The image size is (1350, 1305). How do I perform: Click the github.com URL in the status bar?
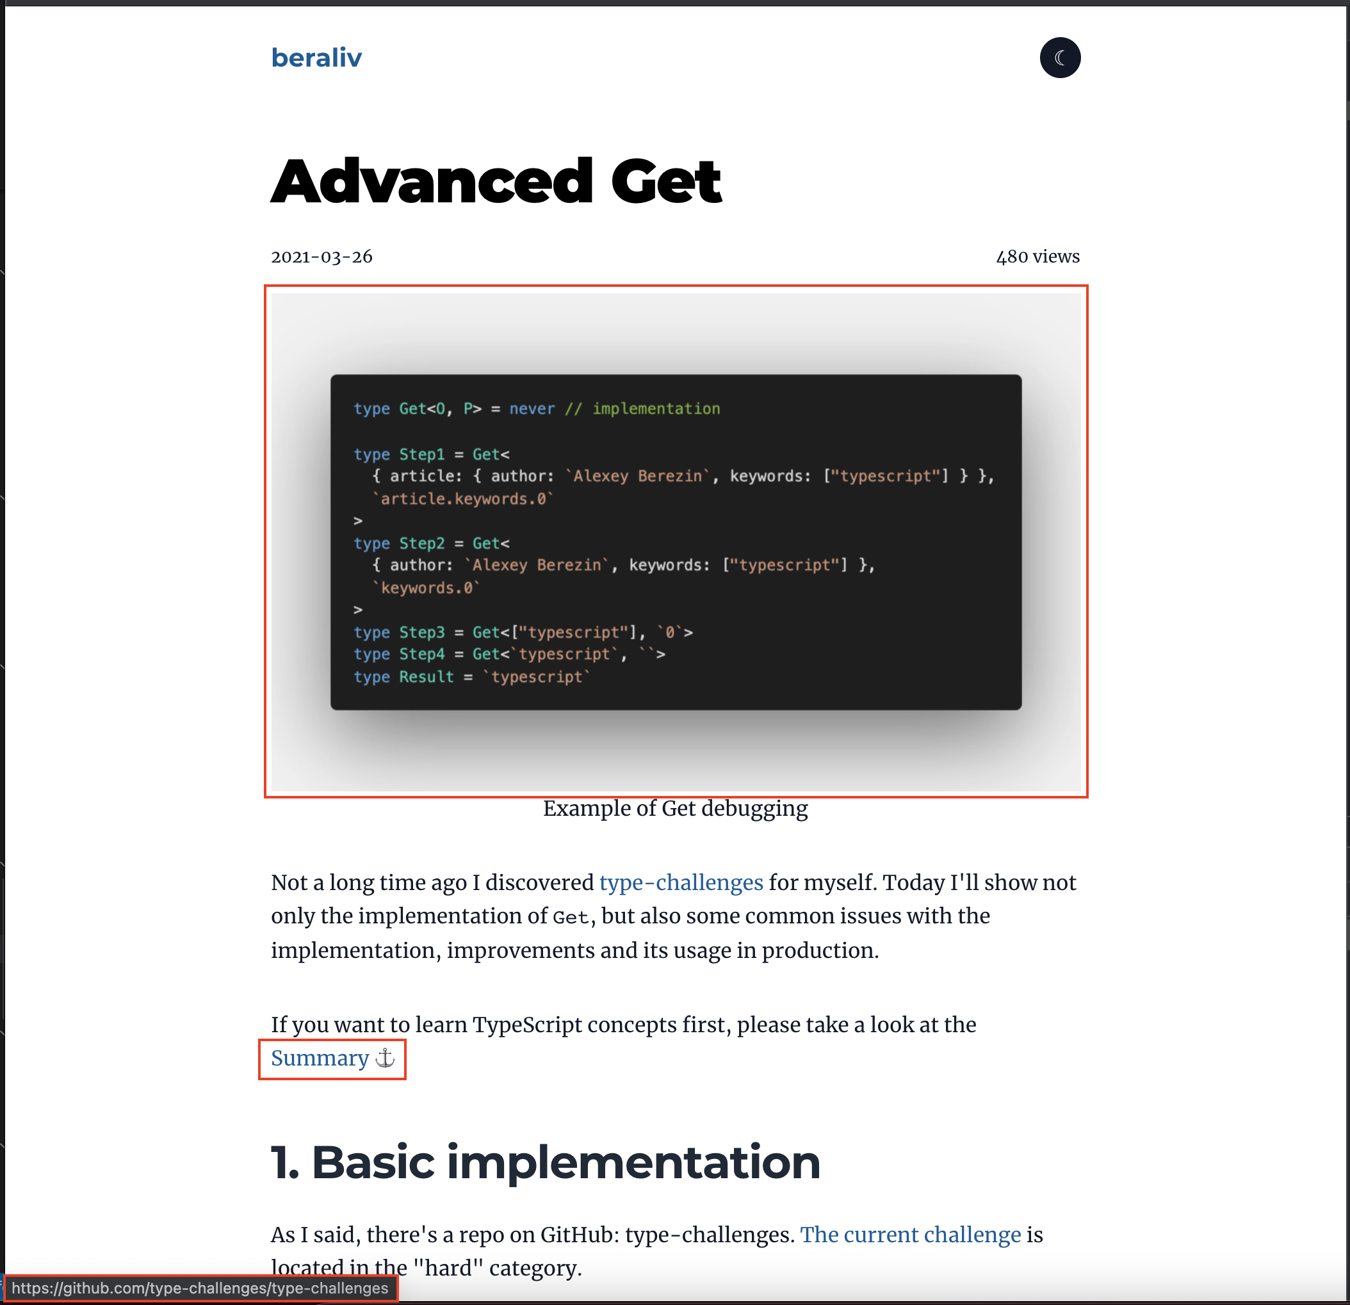click(200, 1288)
